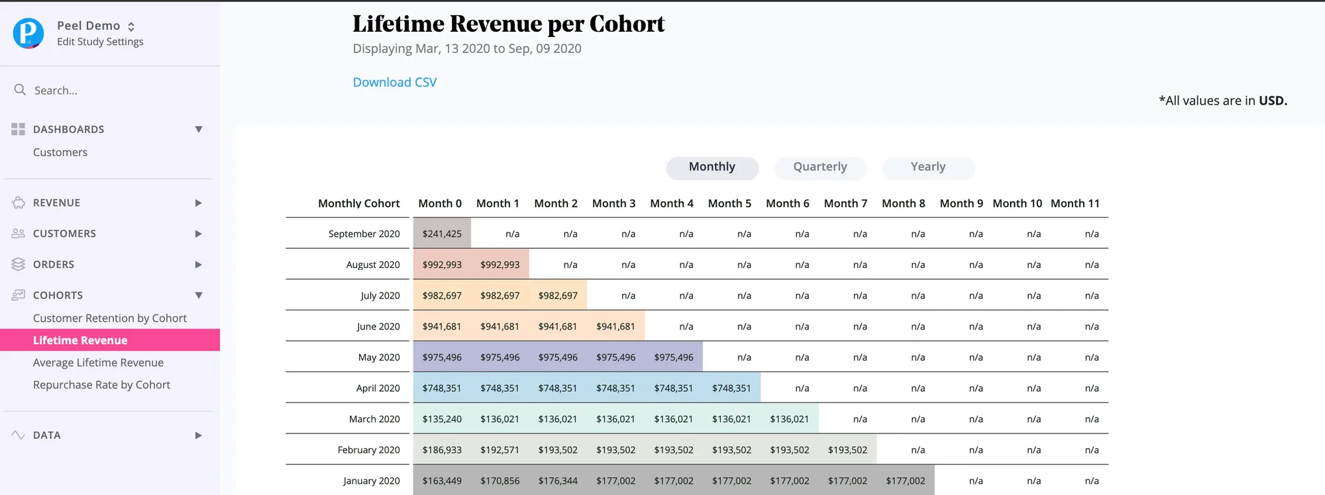Expand the Revenue section arrow
This screenshot has height=495, width=1325.
(198, 202)
